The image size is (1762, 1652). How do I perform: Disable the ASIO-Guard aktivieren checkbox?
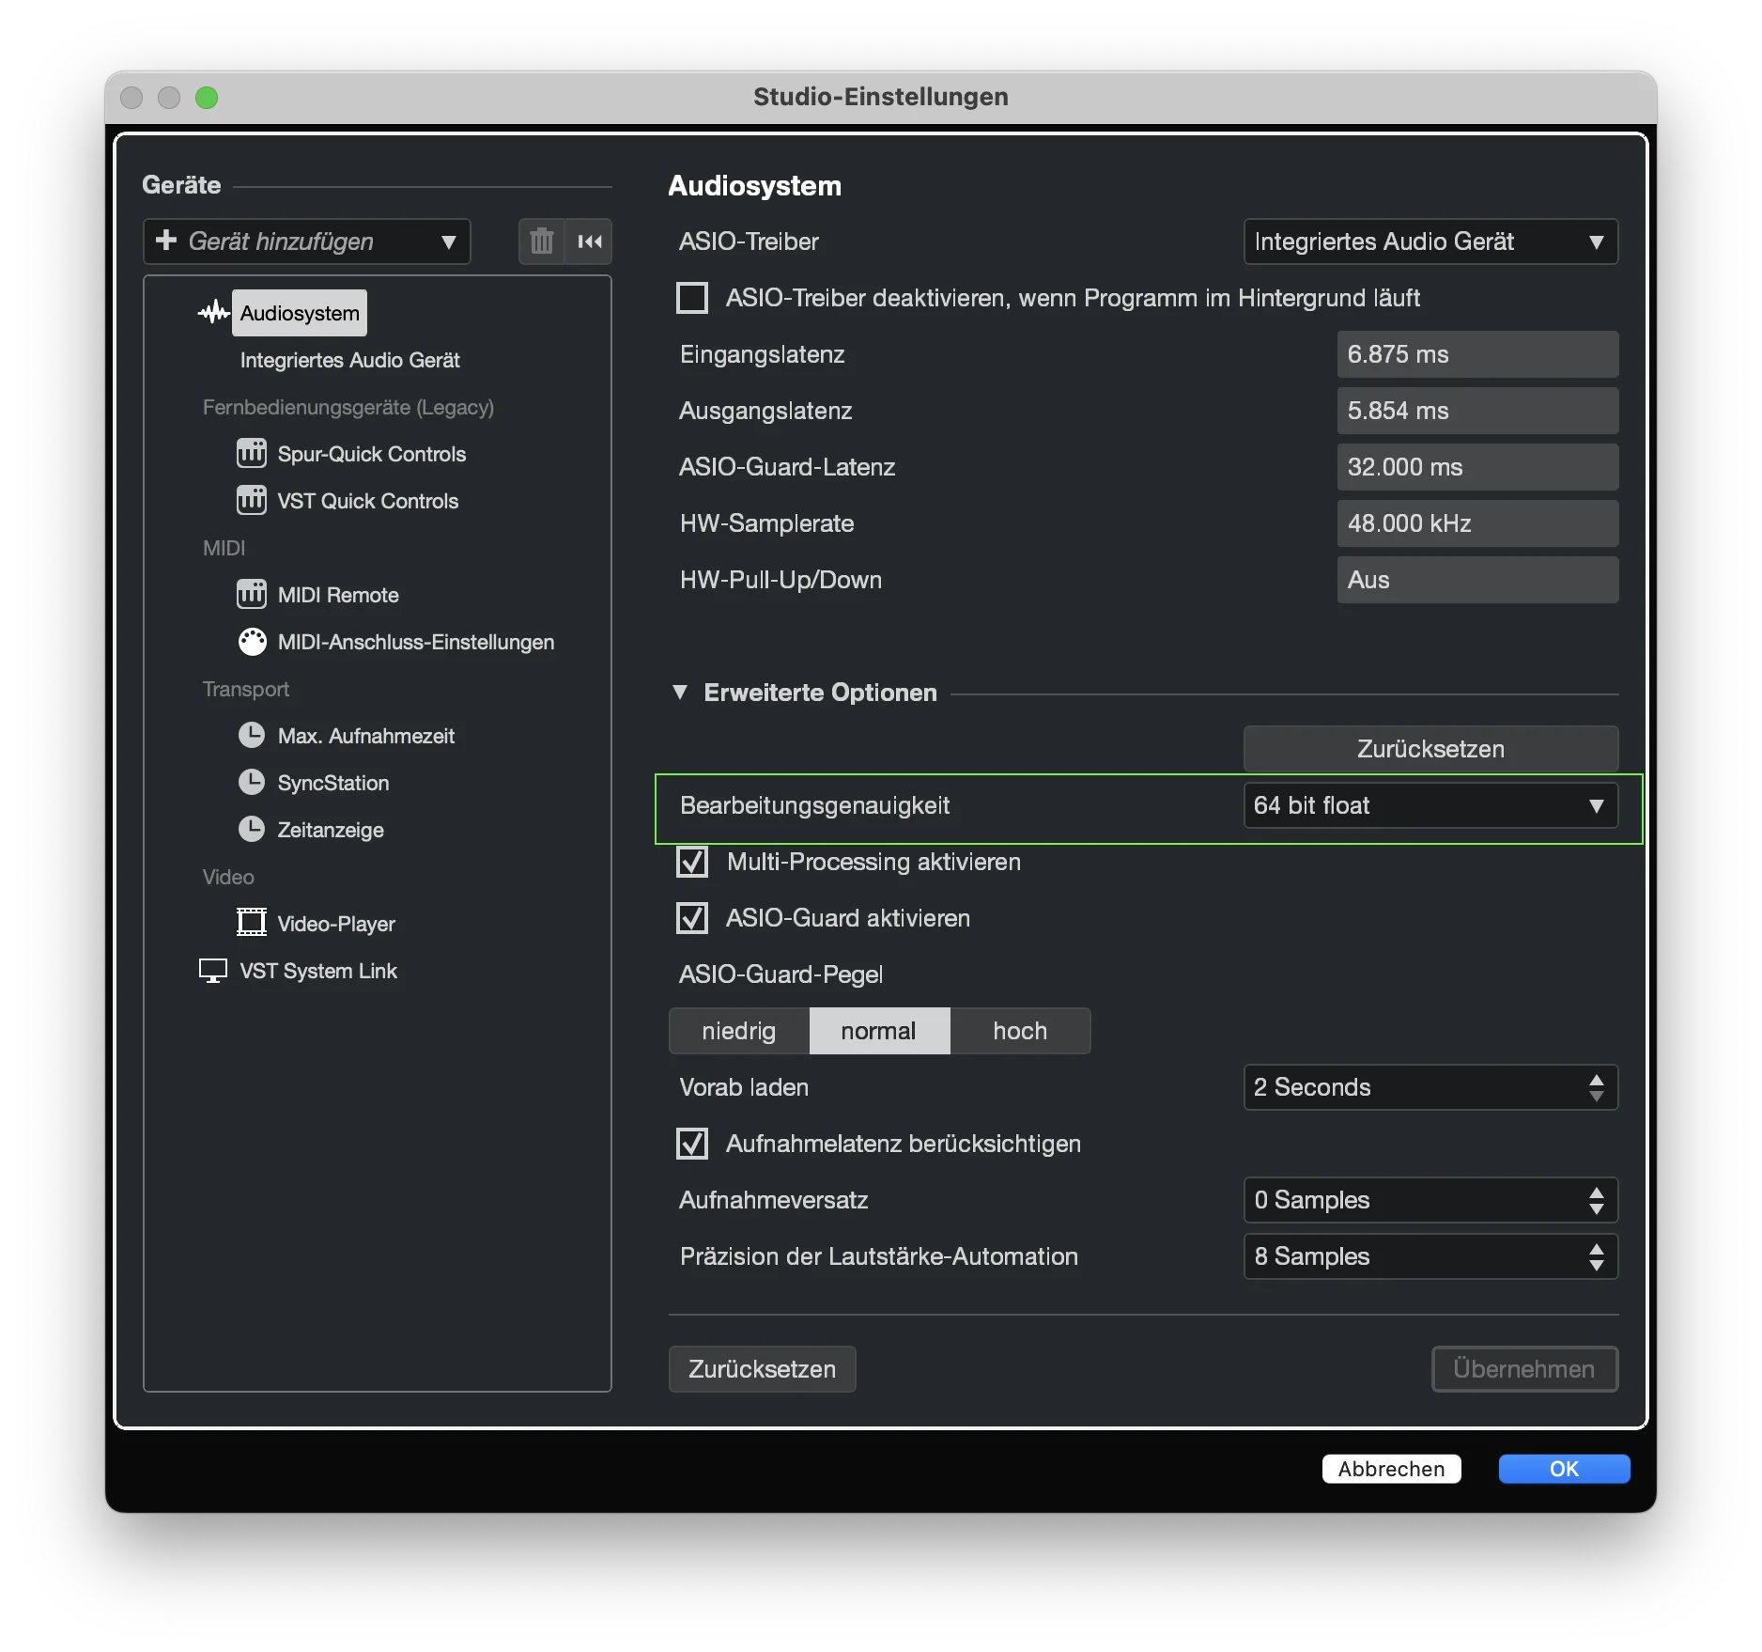692,918
